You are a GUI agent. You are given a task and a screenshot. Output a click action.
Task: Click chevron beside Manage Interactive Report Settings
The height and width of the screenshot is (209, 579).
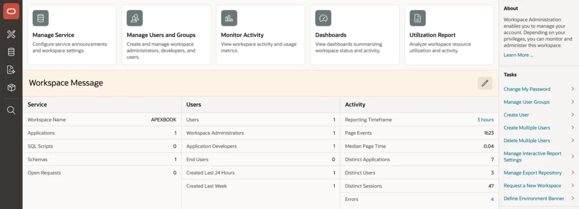pyautogui.click(x=572, y=156)
